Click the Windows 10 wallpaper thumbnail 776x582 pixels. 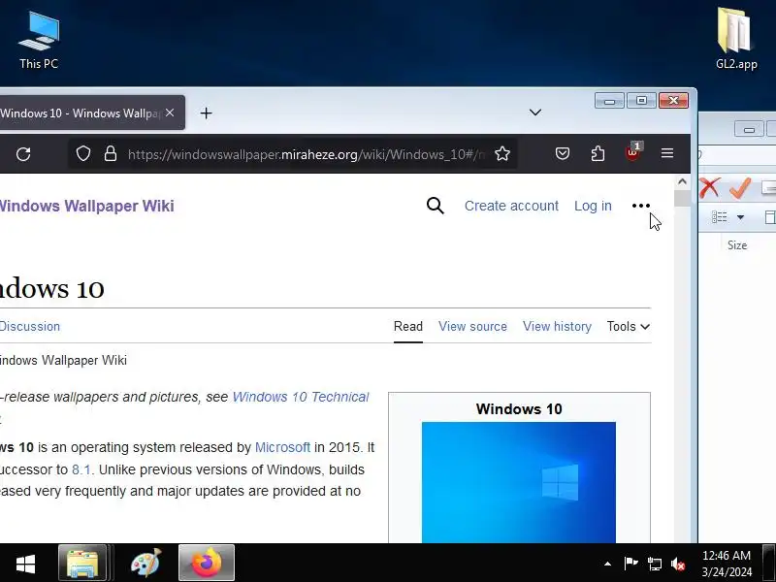[519, 482]
